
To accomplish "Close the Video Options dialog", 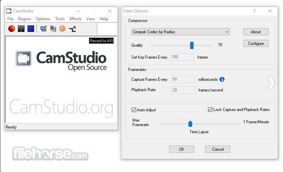I will pos(270,11).
